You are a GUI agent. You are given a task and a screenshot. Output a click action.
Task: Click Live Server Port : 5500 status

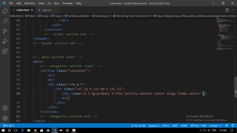tap(198, 126)
